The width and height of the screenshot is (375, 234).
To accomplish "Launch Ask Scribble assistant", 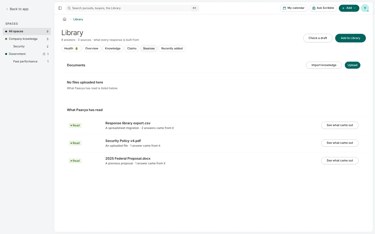I will (x=323, y=8).
